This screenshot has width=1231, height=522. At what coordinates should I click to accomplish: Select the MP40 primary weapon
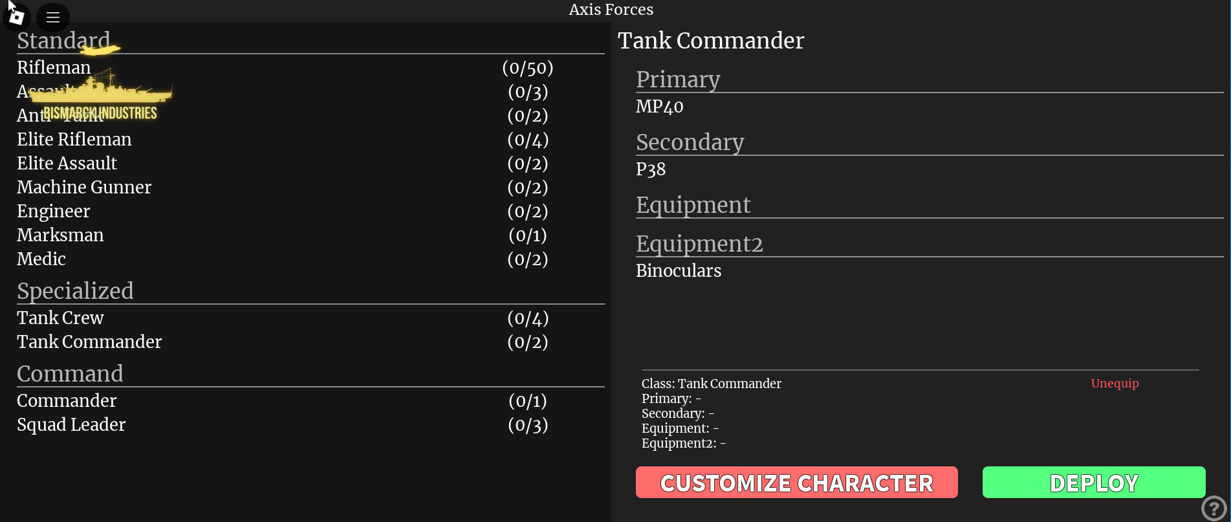tap(659, 107)
